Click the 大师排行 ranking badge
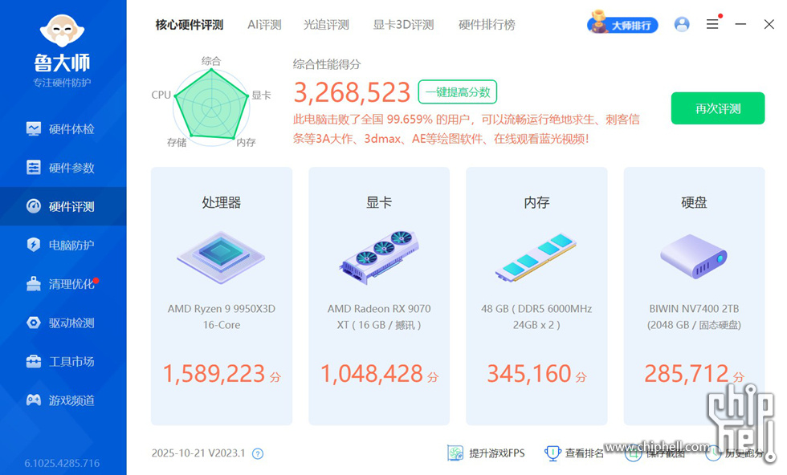The height and width of the screenshot is (475, 787). [623, 25]
